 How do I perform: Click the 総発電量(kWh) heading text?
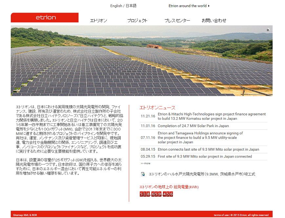click(x=186, y=187)
